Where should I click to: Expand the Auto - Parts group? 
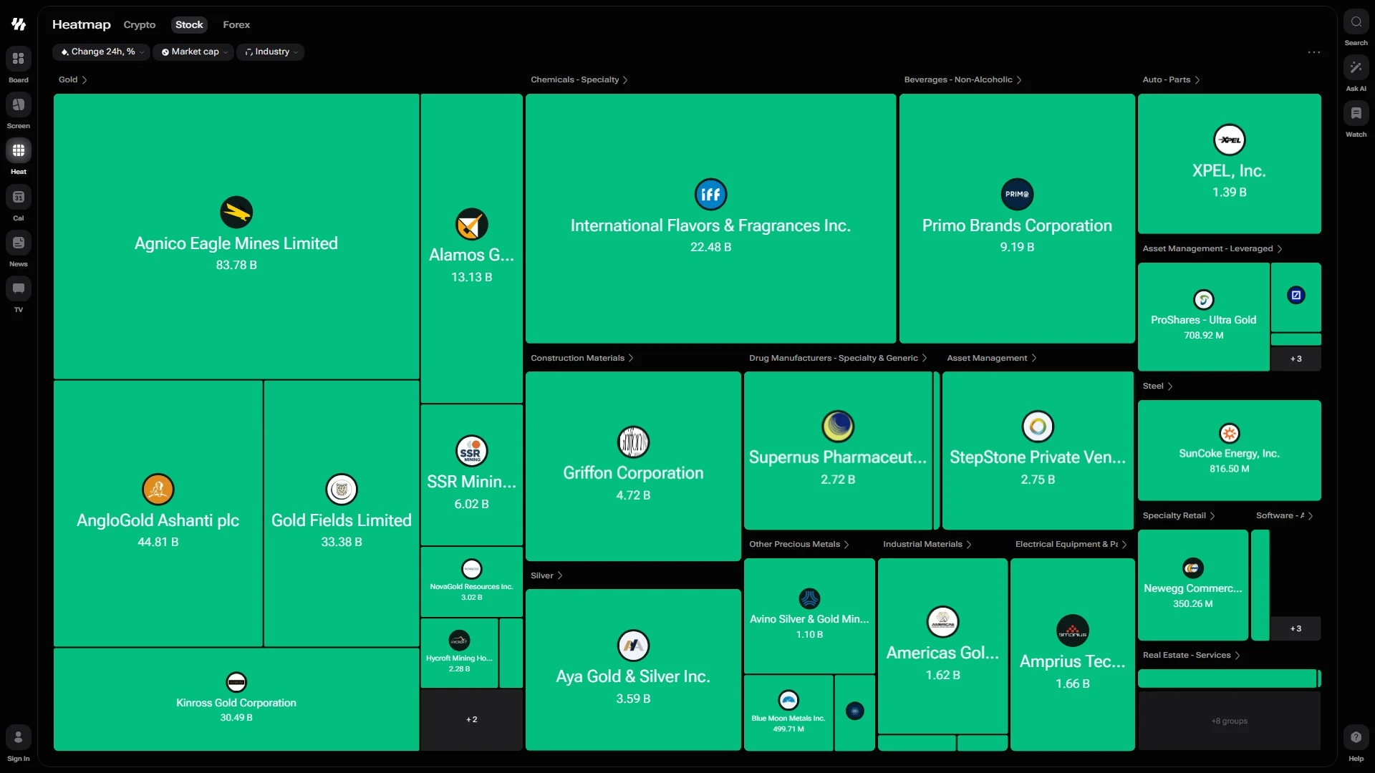pyautogui.click(x=1172, y=80)
